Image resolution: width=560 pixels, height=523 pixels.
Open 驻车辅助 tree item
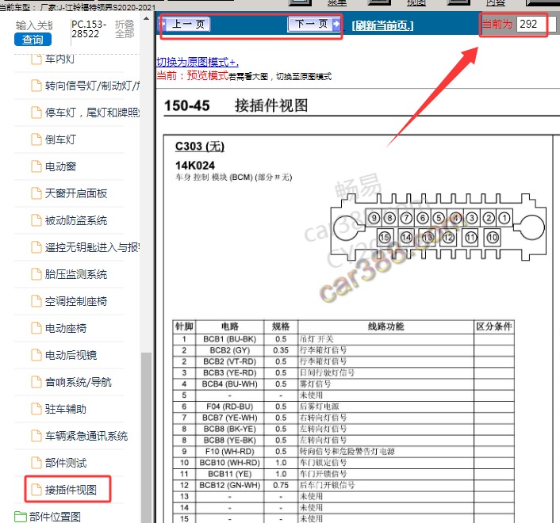(x=65, y=409)
